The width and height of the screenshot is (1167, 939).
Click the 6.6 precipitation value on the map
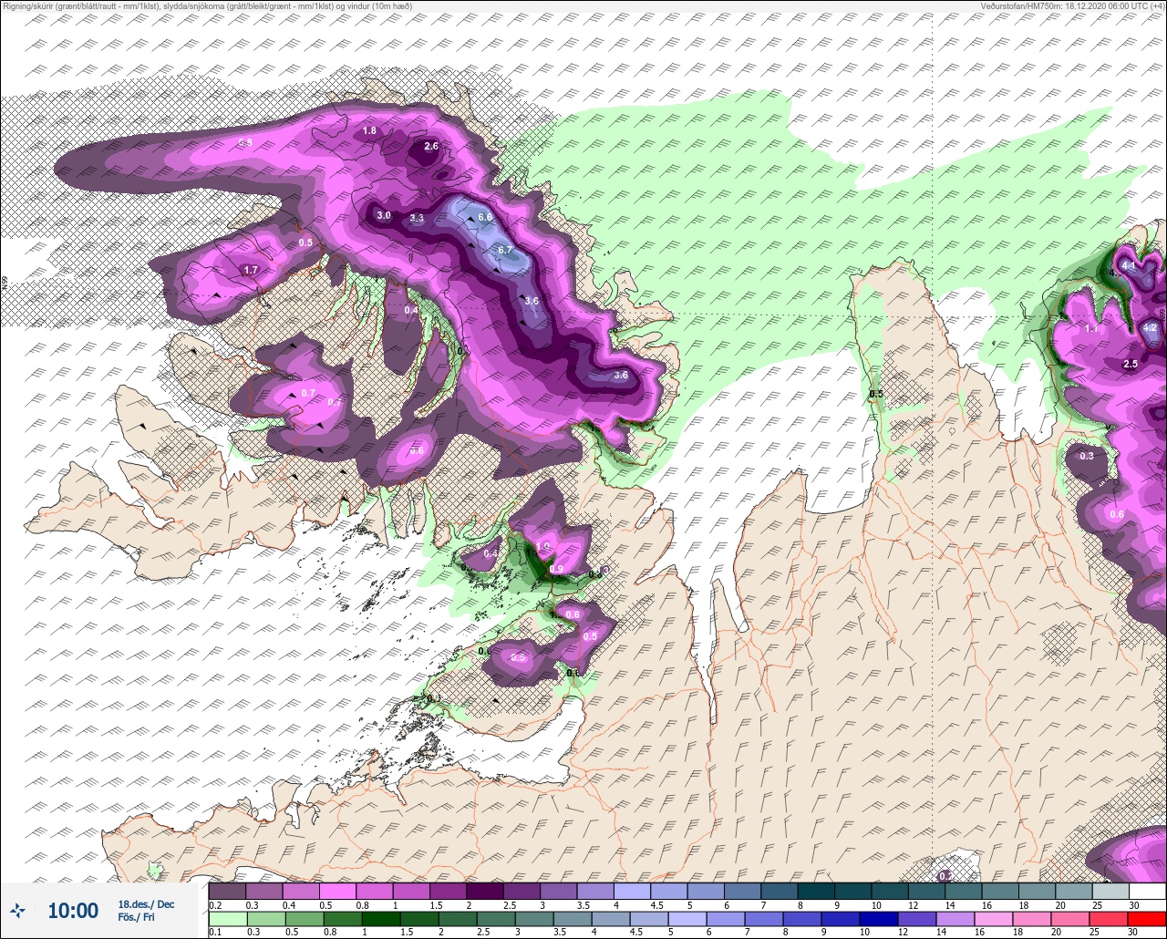coord(485,217)
